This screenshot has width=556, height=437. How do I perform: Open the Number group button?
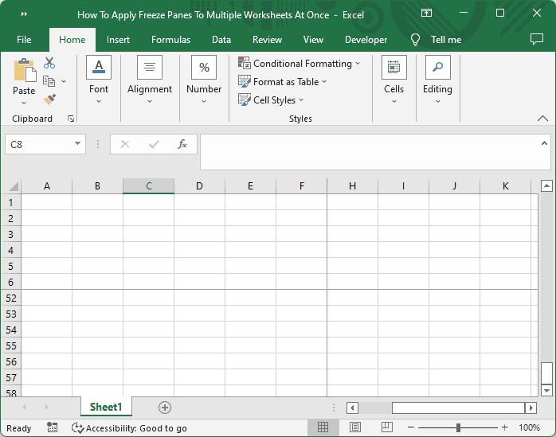[x=204, y=80]
